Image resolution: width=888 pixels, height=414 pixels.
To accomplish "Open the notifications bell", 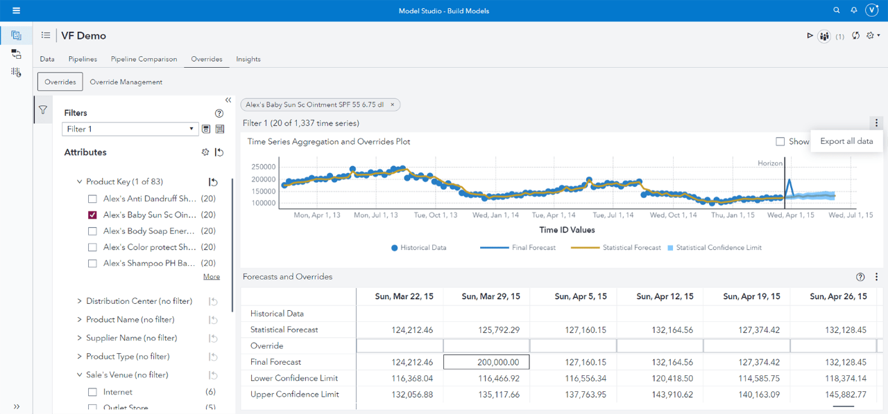I will pyautogui.click(x=854, y=10).
